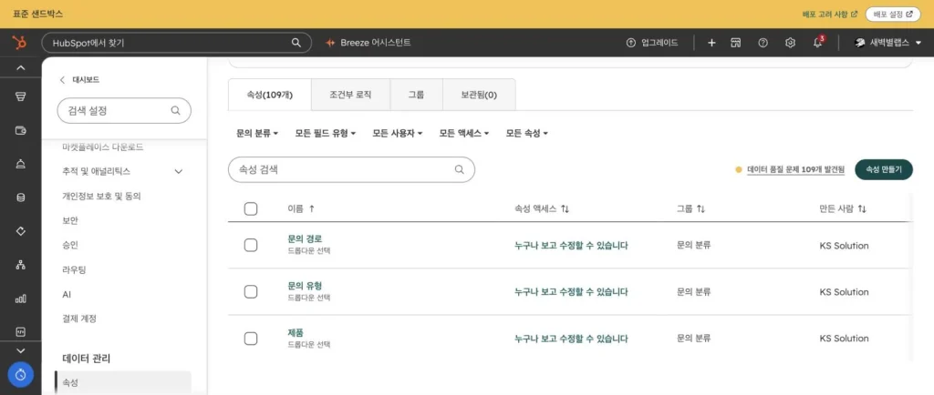934x395 pixels.
Task: Click the 업그레이드 link
Action: point(651,43)
